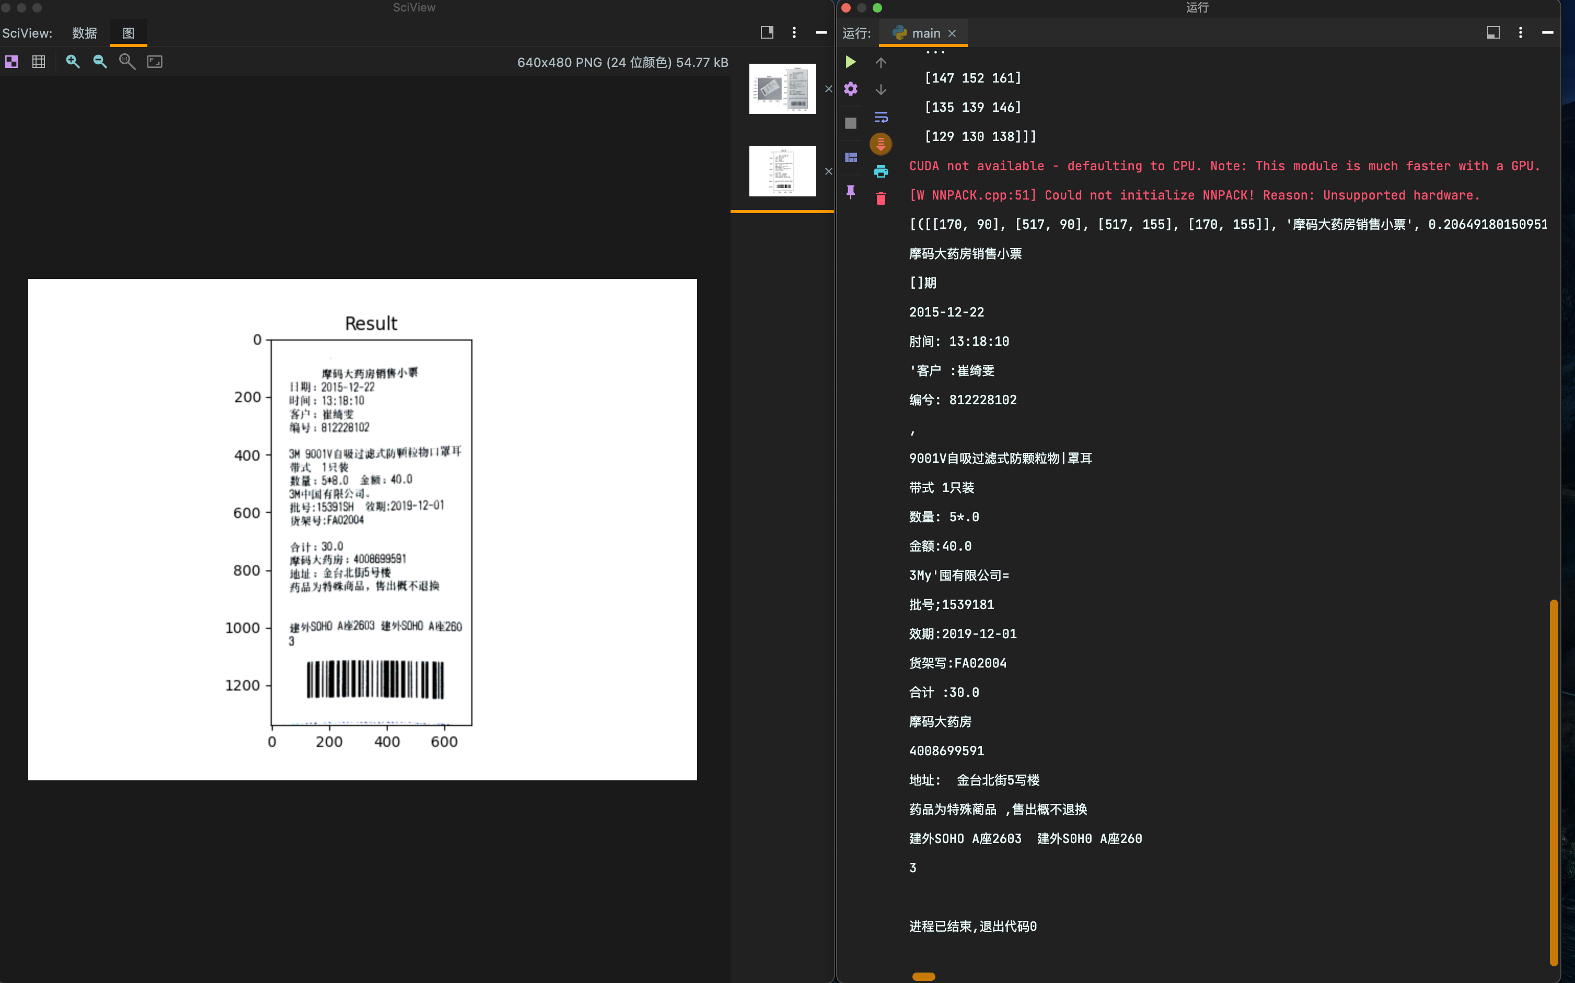Click the 4008699591 output line

[x=946, y=751]
